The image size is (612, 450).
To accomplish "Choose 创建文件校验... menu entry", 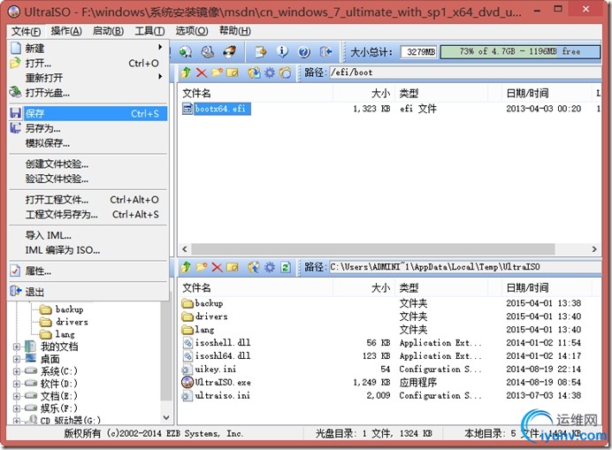I will pos(88,164).
